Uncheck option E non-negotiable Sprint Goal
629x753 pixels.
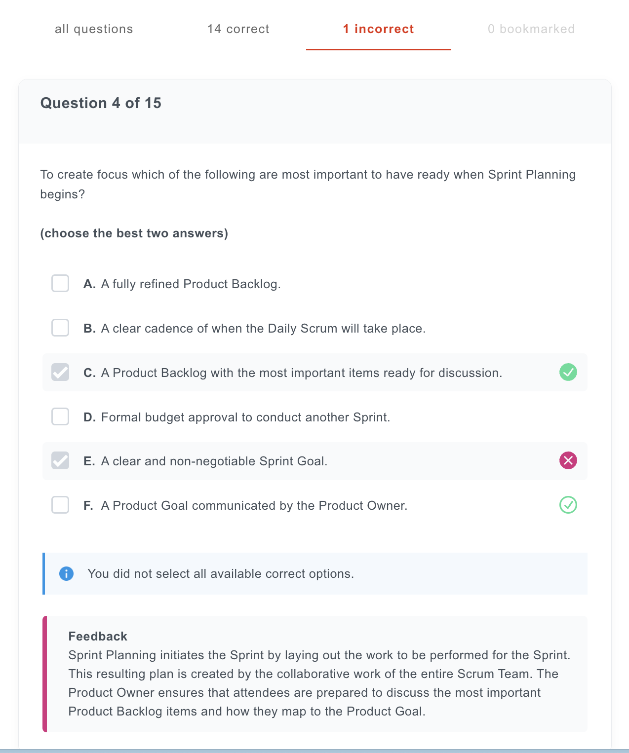pos(60,460)
